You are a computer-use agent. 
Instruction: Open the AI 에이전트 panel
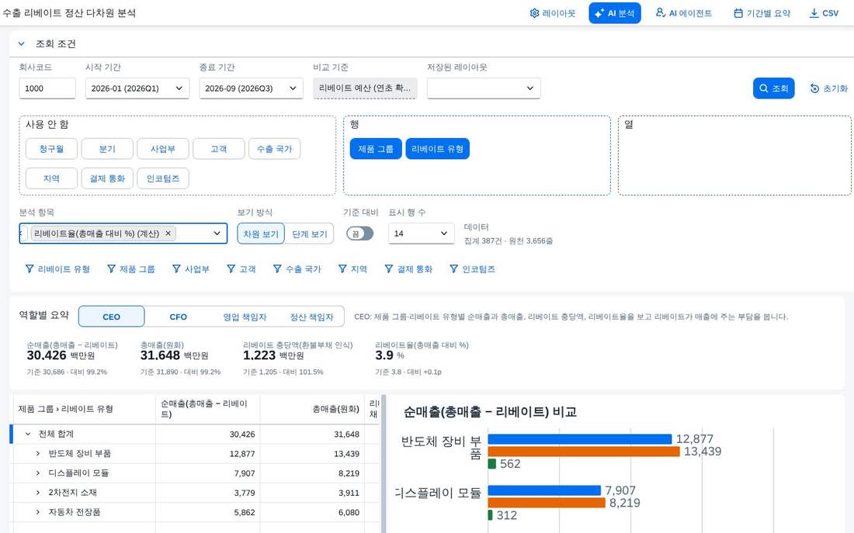tap(683, 13)
